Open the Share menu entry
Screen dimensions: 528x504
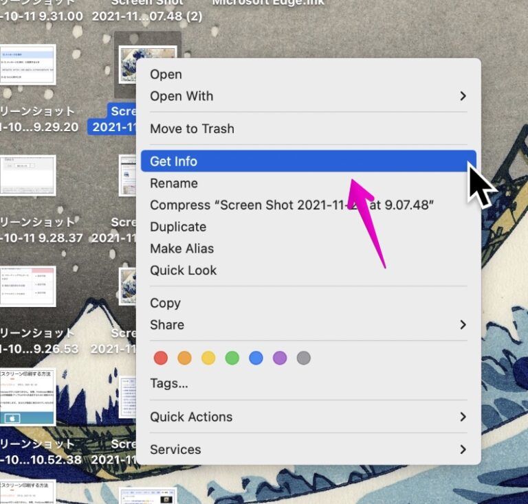coord(308,325)
